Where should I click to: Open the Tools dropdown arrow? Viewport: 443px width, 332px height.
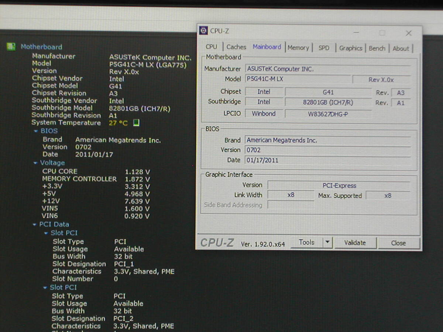click(327, 242)
